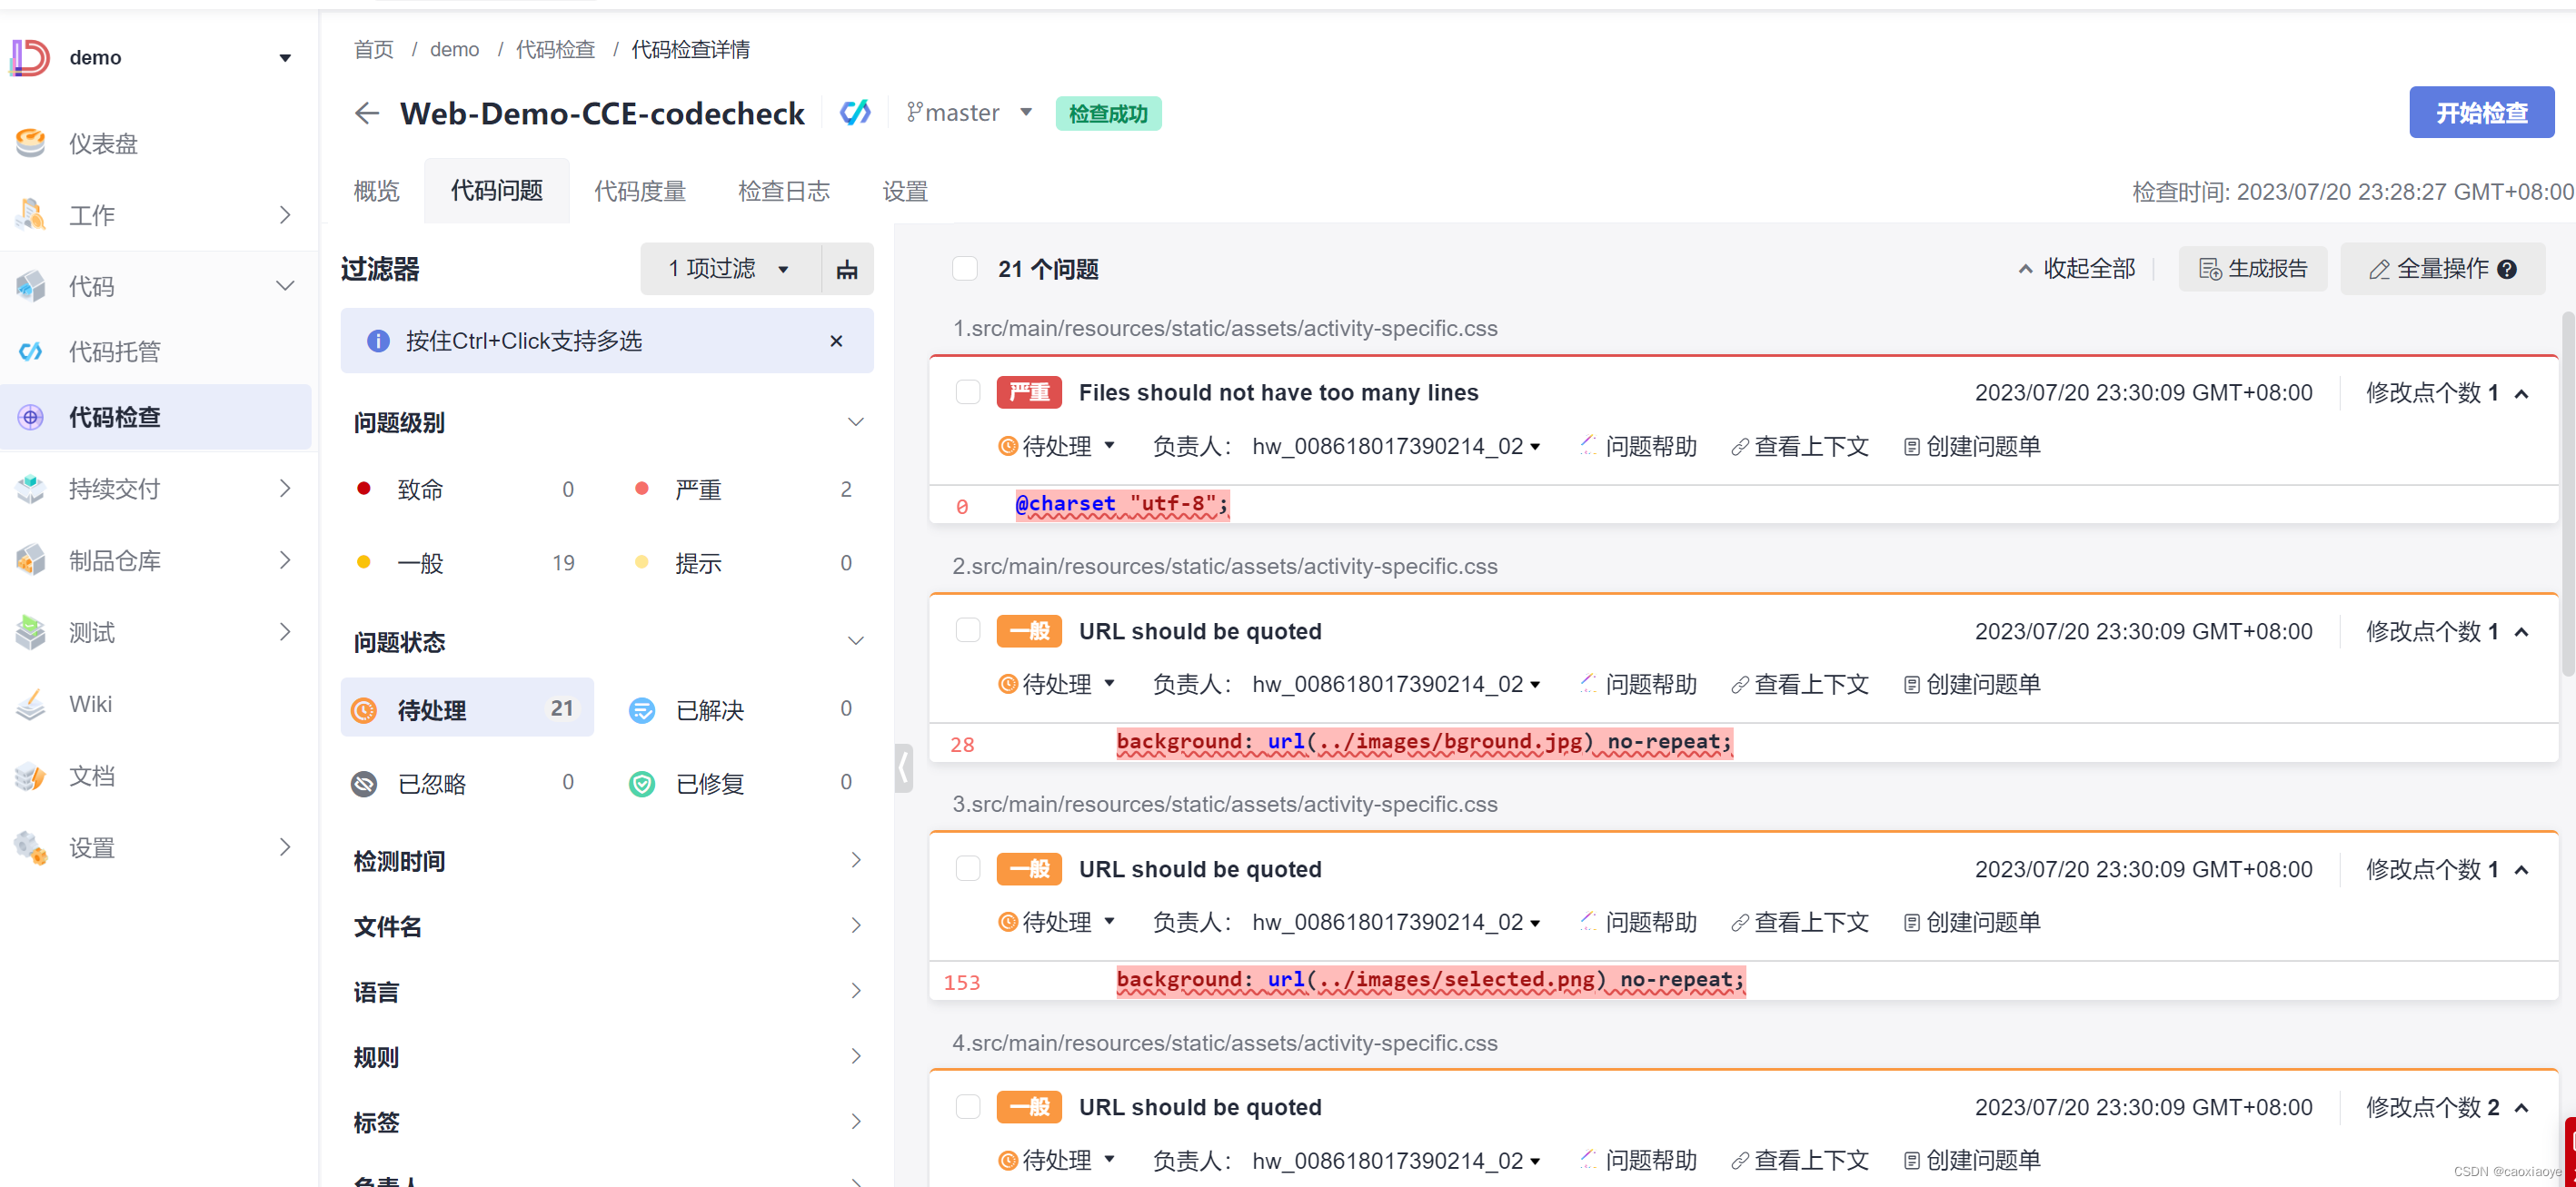
Task: Open the 1项过滤 dropdown
Action: (x=730, y=269)
